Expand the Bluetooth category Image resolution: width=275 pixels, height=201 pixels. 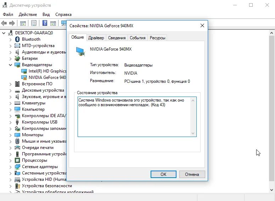[11, 40]
